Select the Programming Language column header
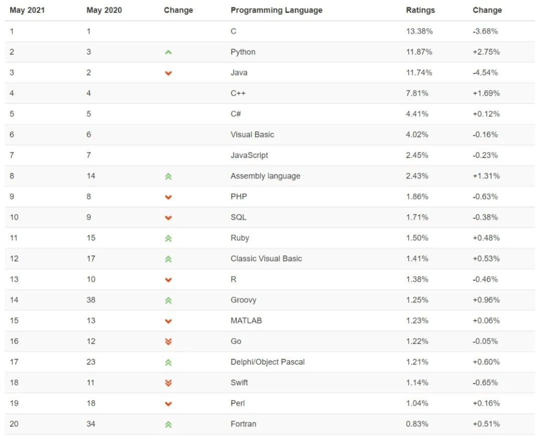The width and height of the screenshot is (541, 441). click(277, 10)
